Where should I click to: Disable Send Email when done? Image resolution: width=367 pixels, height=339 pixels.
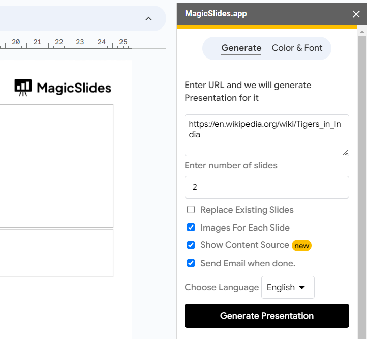191,263
